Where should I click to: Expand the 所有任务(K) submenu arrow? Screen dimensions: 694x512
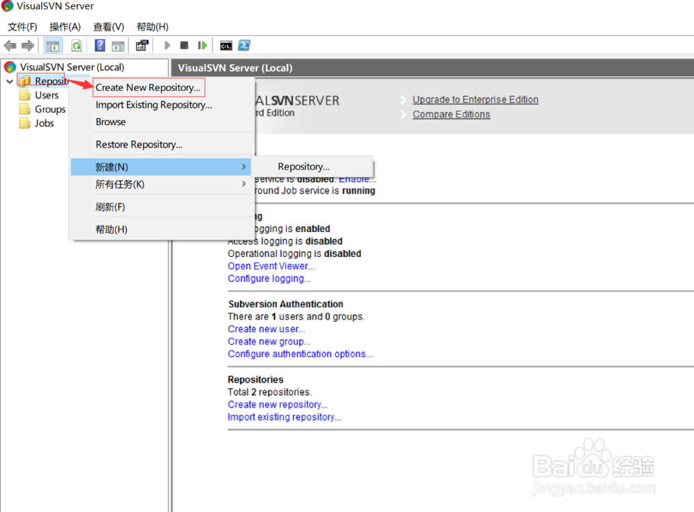(244, 184)
